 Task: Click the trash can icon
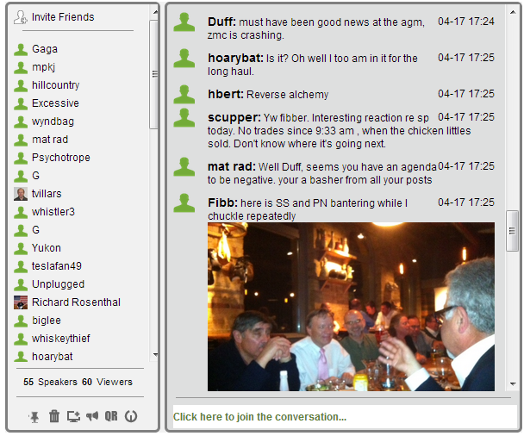point(54,416)
